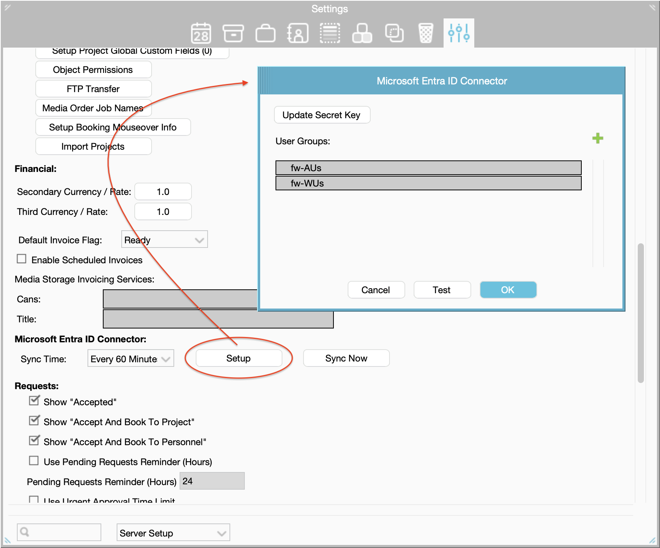This screenshot has width=660, height=548.
Task: Click Pending Requests Reminder hours field
Action: point(212,481)
